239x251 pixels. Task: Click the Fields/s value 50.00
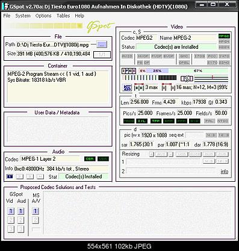(222, 113)
